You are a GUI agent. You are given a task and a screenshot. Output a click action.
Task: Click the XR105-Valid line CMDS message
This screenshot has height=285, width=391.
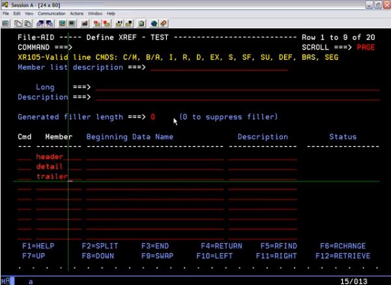(x=178, y=57)
